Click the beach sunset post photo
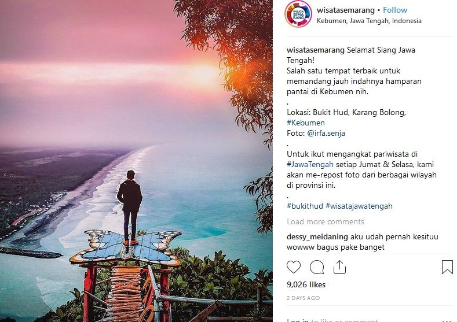Screen dimensions: 457x322 136,161
